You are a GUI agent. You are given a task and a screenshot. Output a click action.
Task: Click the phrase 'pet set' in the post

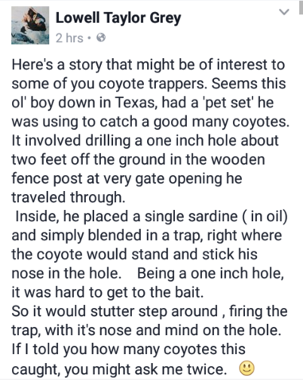[x=227, y=103]
